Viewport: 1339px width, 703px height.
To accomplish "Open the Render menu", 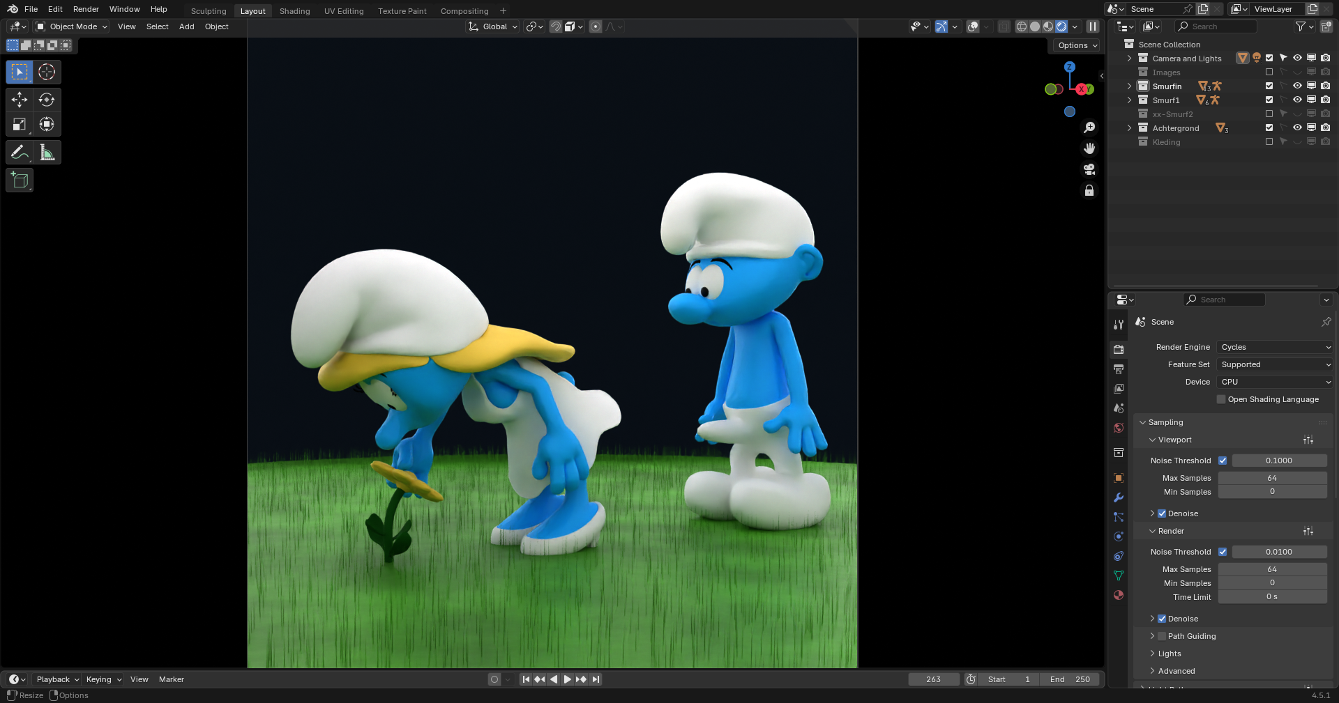I will point(86,9).
